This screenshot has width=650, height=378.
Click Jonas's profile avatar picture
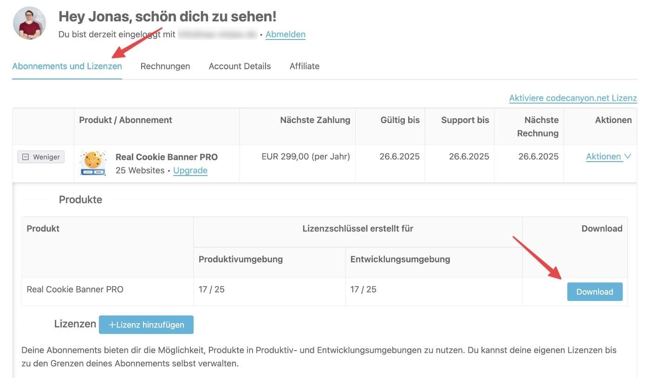29,23
